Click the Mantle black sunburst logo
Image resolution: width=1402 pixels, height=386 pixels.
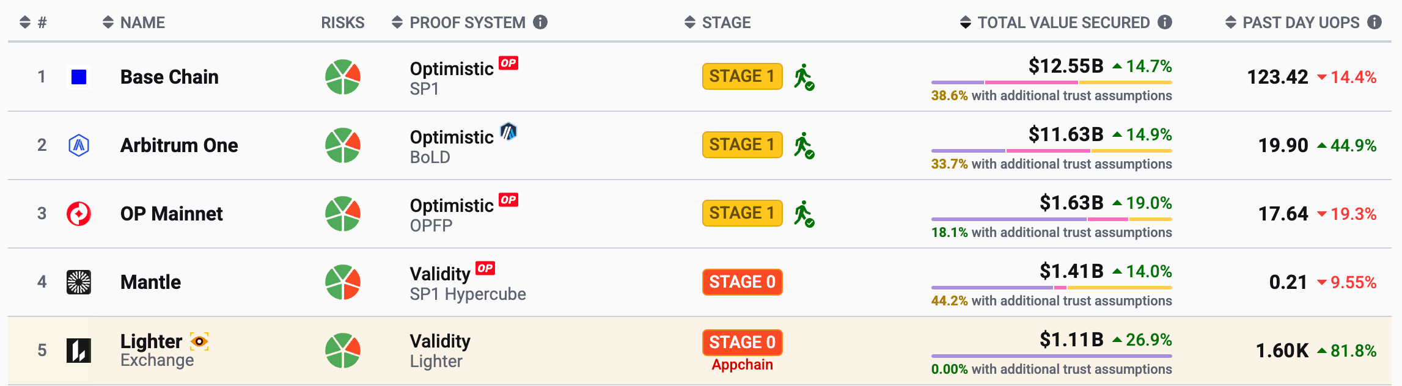click(x=79, y=282)
